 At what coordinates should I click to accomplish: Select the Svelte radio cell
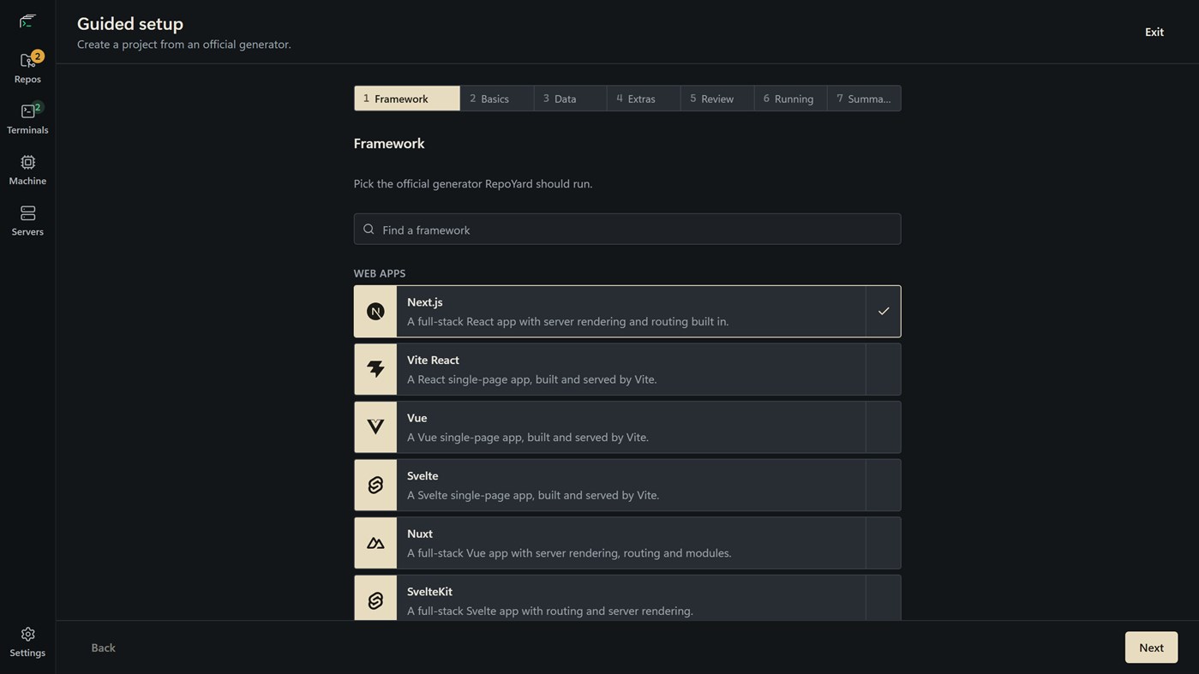[x=884, y=486]
